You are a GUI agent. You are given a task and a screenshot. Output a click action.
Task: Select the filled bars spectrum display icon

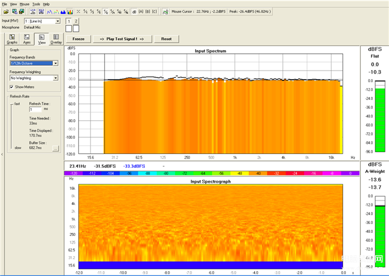pos(63,11)
